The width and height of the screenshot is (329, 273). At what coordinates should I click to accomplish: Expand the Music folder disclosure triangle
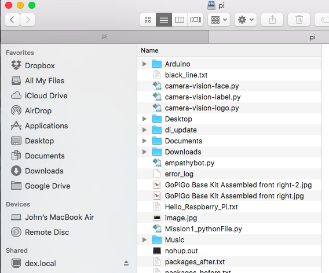tap(144, 239)
